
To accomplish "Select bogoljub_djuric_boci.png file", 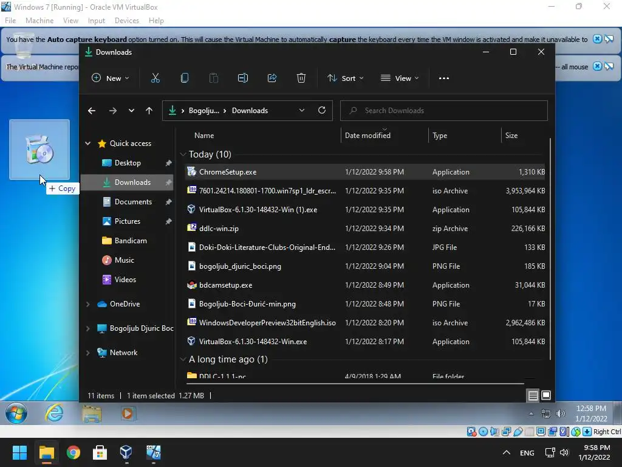I will point(365,266).
